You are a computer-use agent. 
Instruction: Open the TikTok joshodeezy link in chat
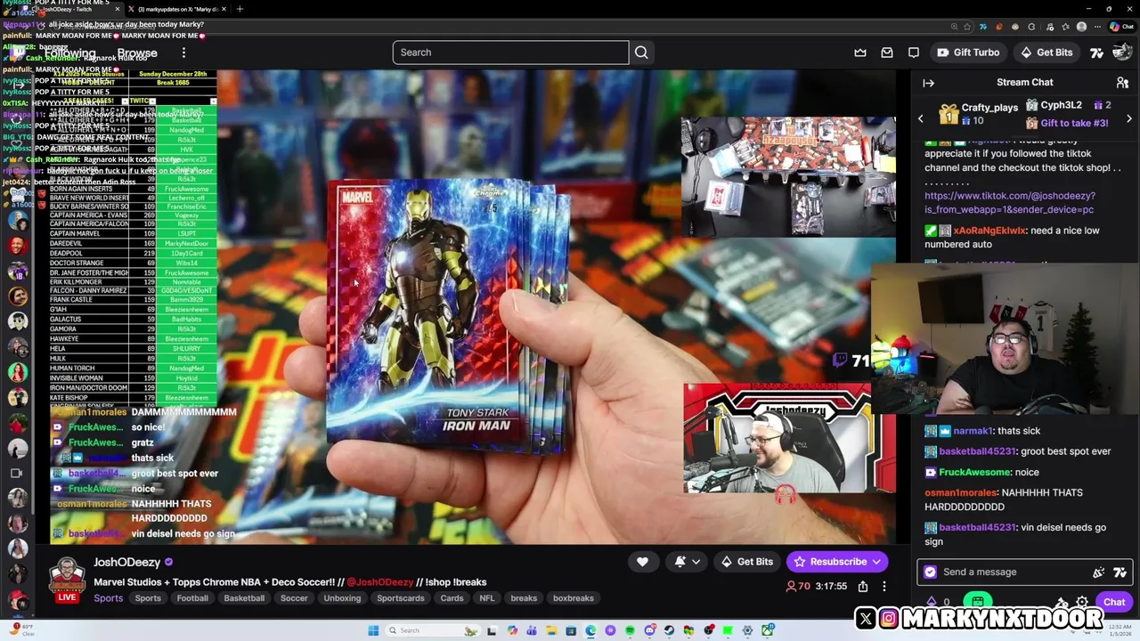1010,203
